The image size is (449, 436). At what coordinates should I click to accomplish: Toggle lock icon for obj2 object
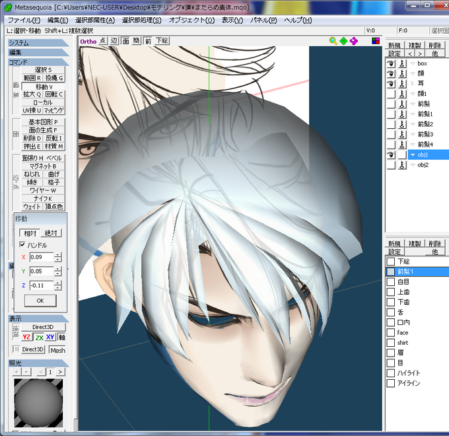coord(402,164)
